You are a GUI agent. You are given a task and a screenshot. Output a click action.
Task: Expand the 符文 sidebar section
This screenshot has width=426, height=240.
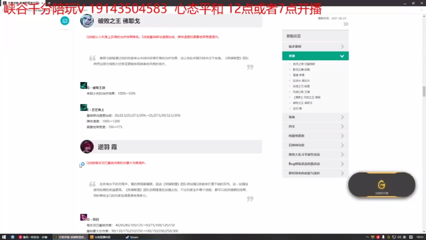coord(316,126)
